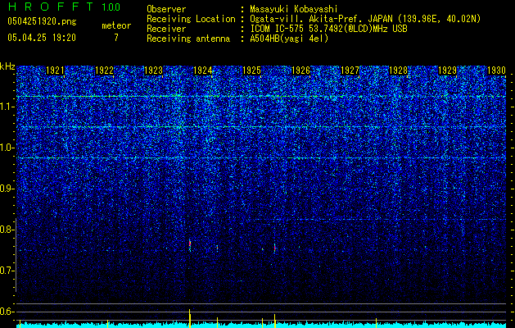Click the 1929 time axis label
This screenshot has width=515, height=328.
(x=448, y=71)
